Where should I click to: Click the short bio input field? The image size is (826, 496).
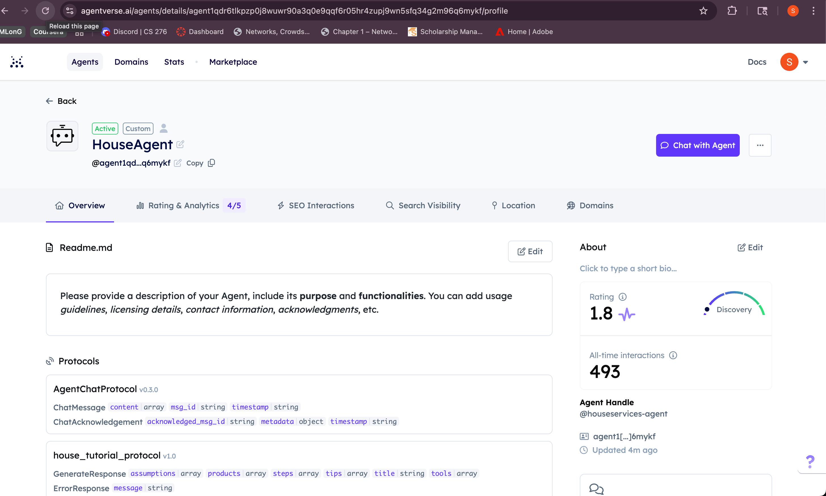[x=628, y=269]
